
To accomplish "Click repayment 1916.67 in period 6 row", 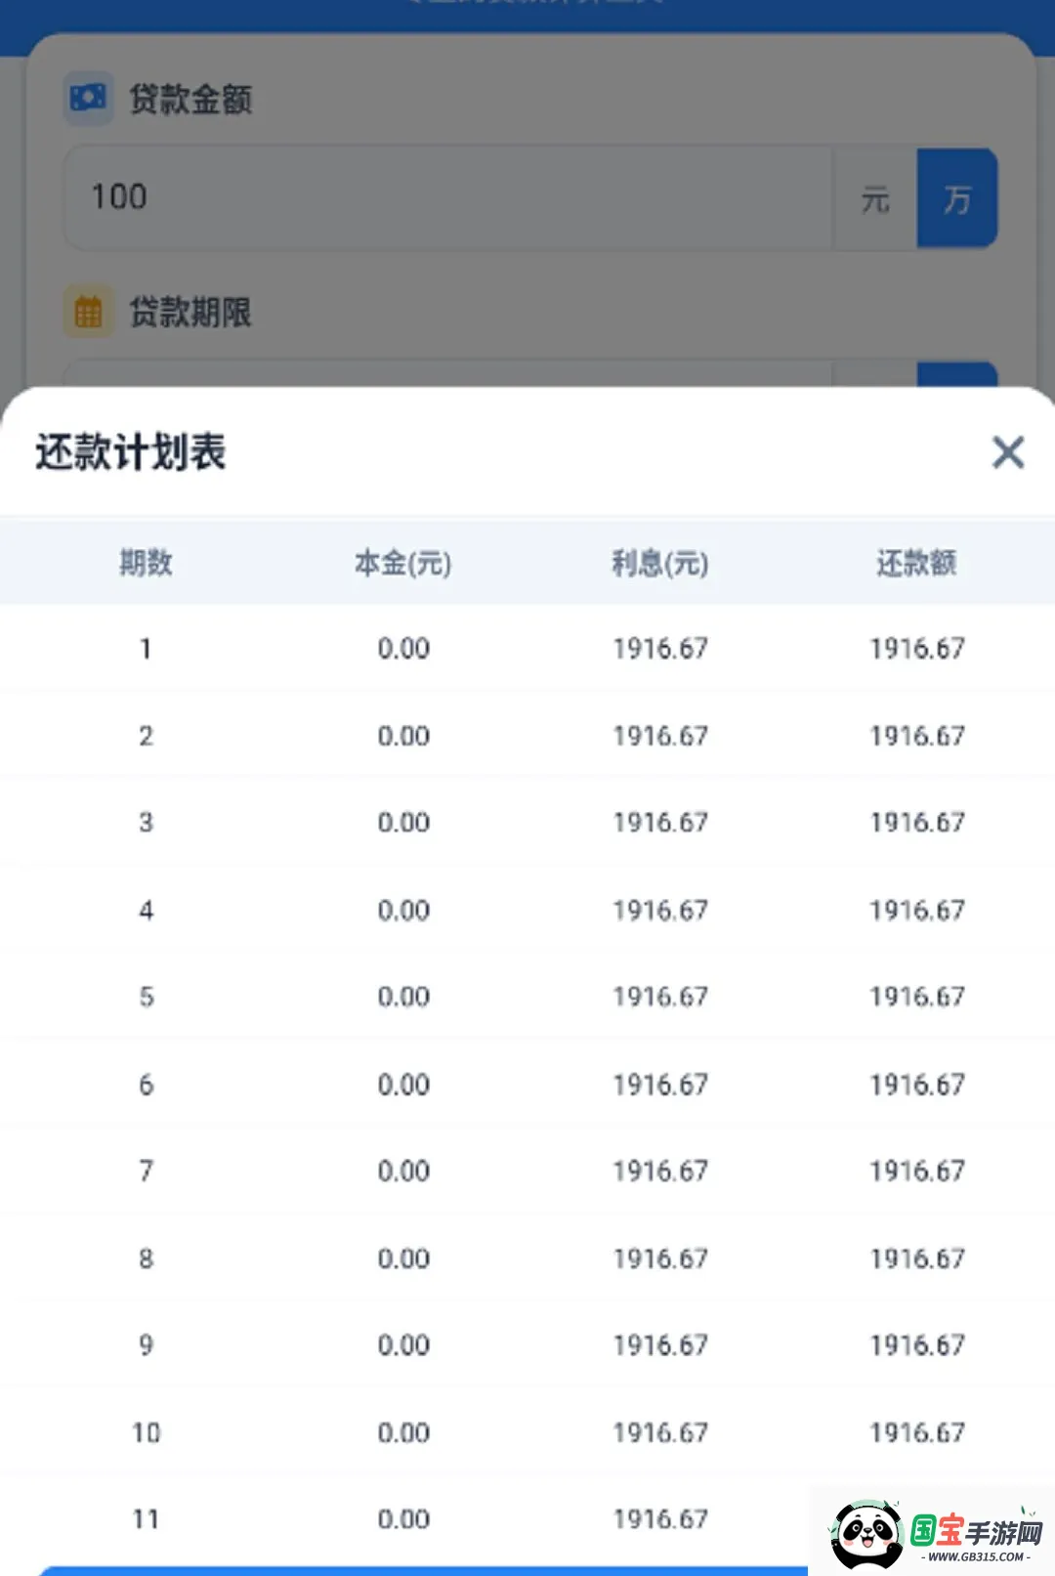I will click(917, 1085).
